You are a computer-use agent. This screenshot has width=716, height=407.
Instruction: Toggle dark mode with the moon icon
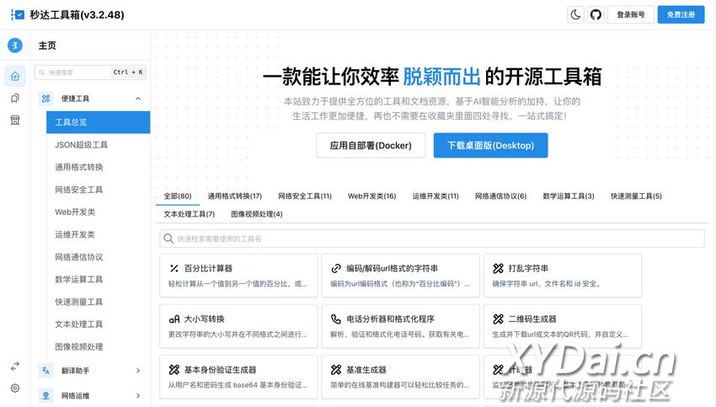576,14
